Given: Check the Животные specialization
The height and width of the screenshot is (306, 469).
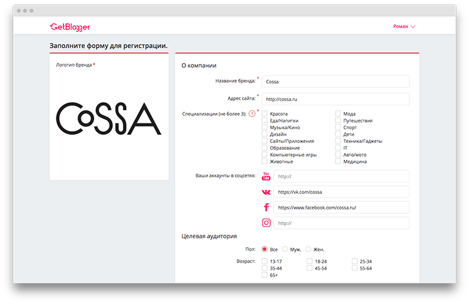Looking at the screenshot, I should [x=265, y=162].
